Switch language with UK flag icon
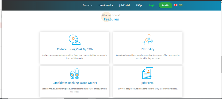The width and height of the screenshot is (222, 99). click(175, 5)
